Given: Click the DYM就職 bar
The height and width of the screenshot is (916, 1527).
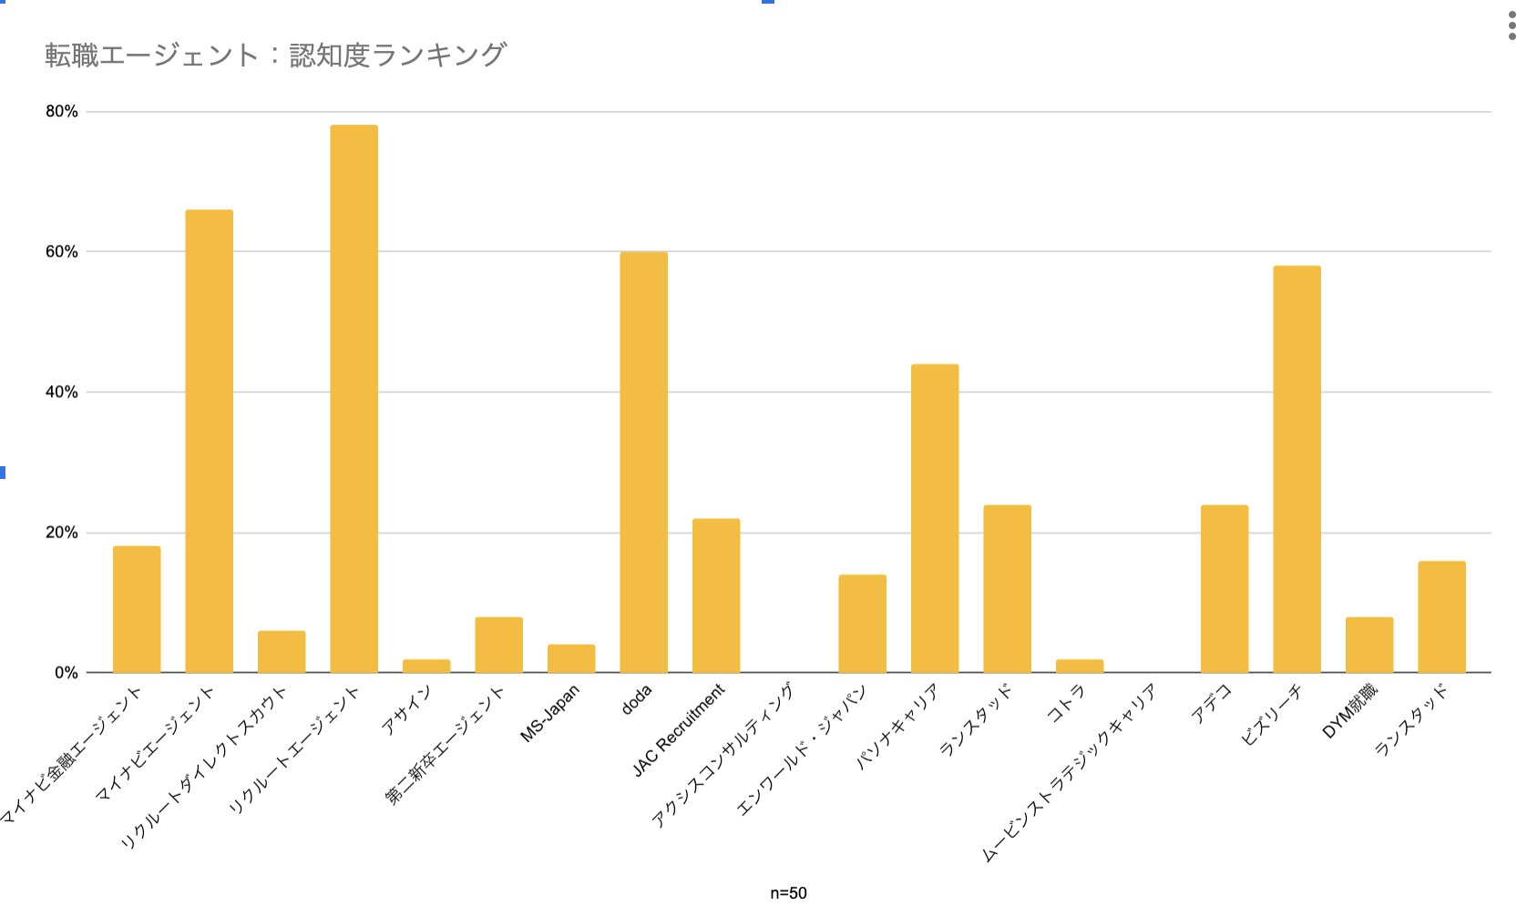Looking at the screenshot, I should [1369, 645].
